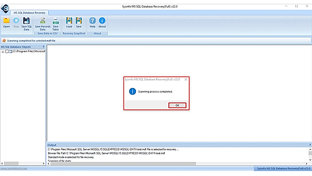Click 'Scanning process completed.' dialog text

(156, 92)
